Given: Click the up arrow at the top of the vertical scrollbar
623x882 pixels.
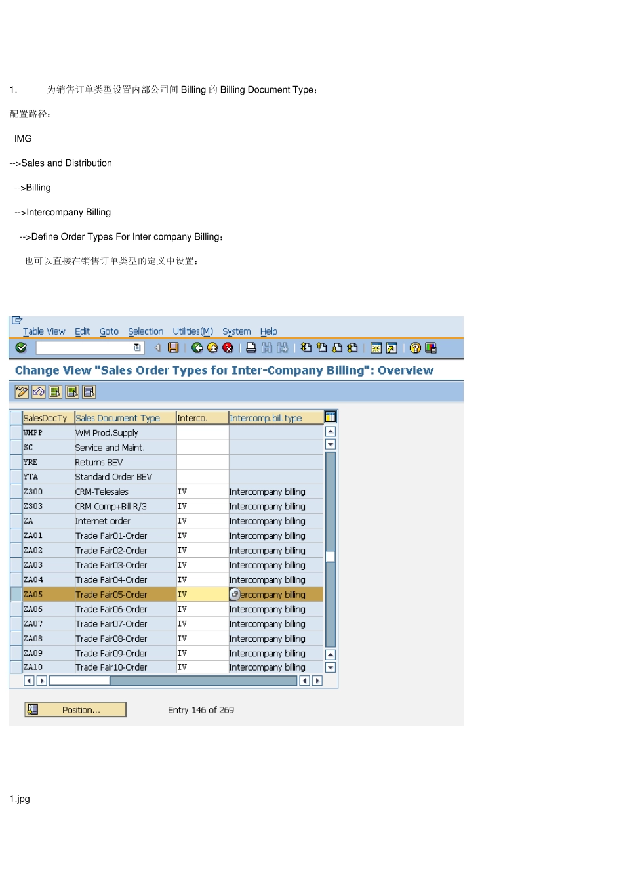Looking at the screenshot, I should [x=331, y=432].
